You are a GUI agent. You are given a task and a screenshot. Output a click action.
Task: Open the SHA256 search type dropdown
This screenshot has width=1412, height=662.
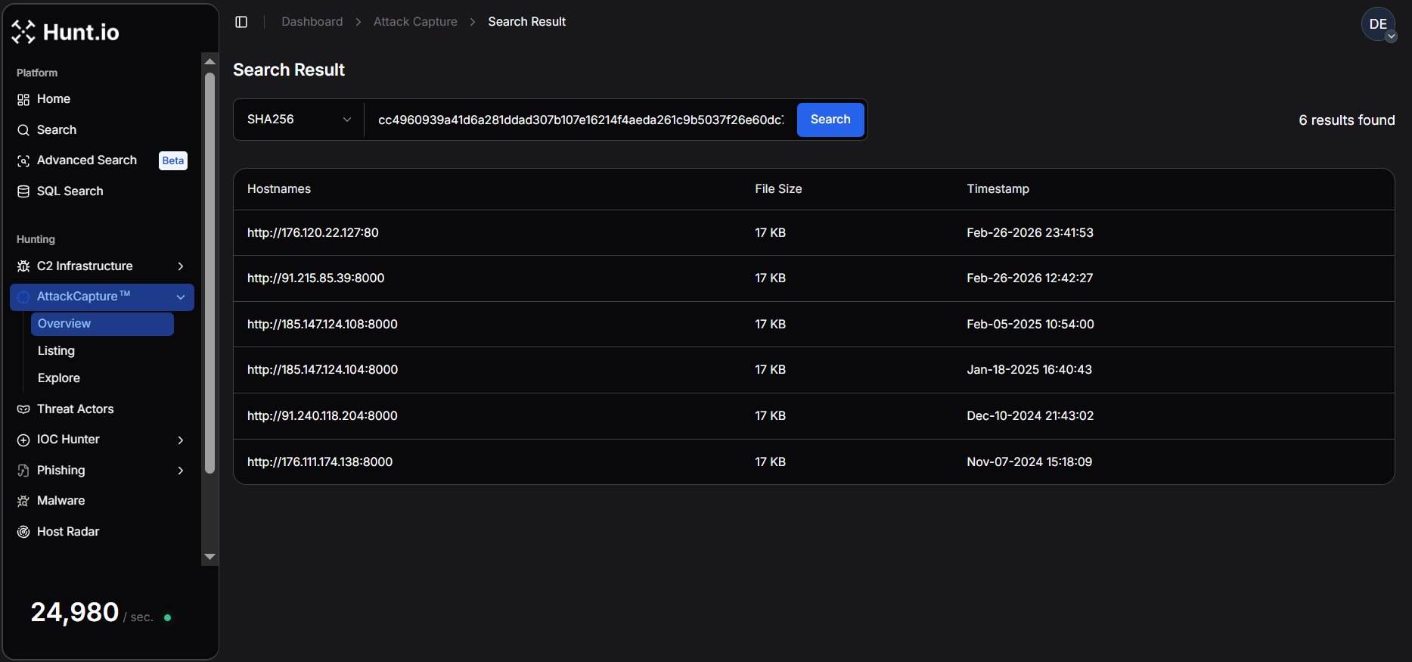point(299,120)
